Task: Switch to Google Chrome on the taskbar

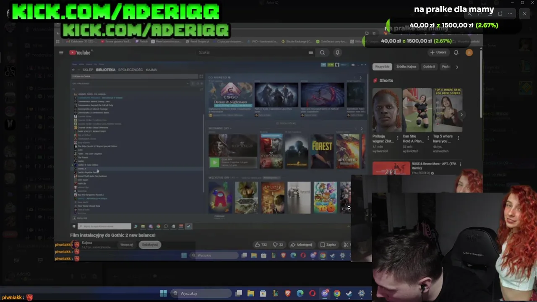Action: point(337,293)
